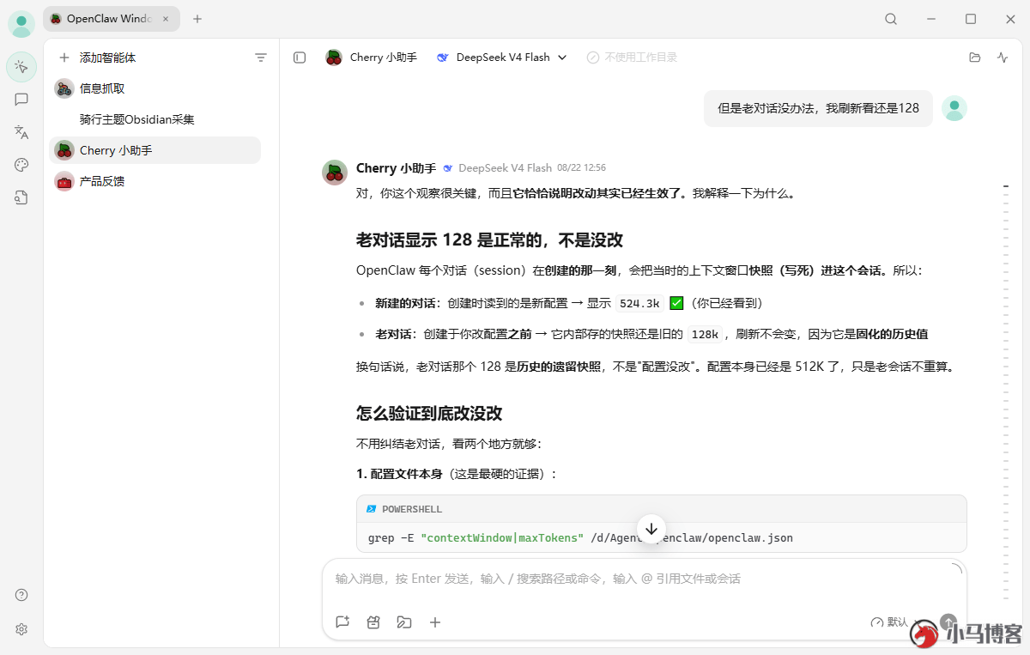The height and width of the screenshot is (655, 1030).
Task: Click the send arrow button
Action: [x=948, y=622]
